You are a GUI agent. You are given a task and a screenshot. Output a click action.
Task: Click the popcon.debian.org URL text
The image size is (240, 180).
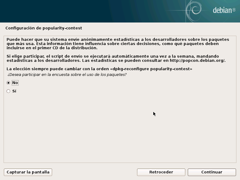pos(197,61)
